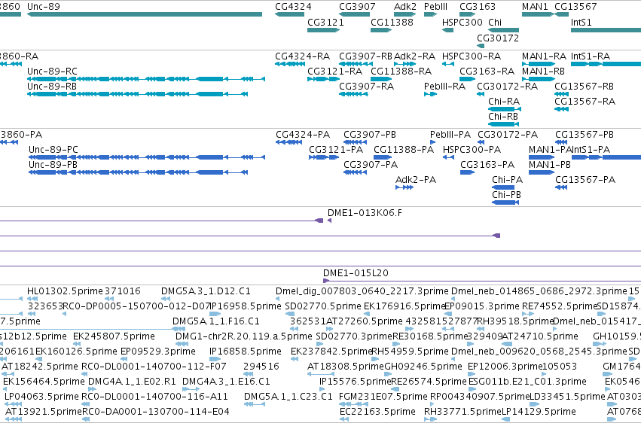Select the Adk2-PA protein label

(x=415, y=180)
